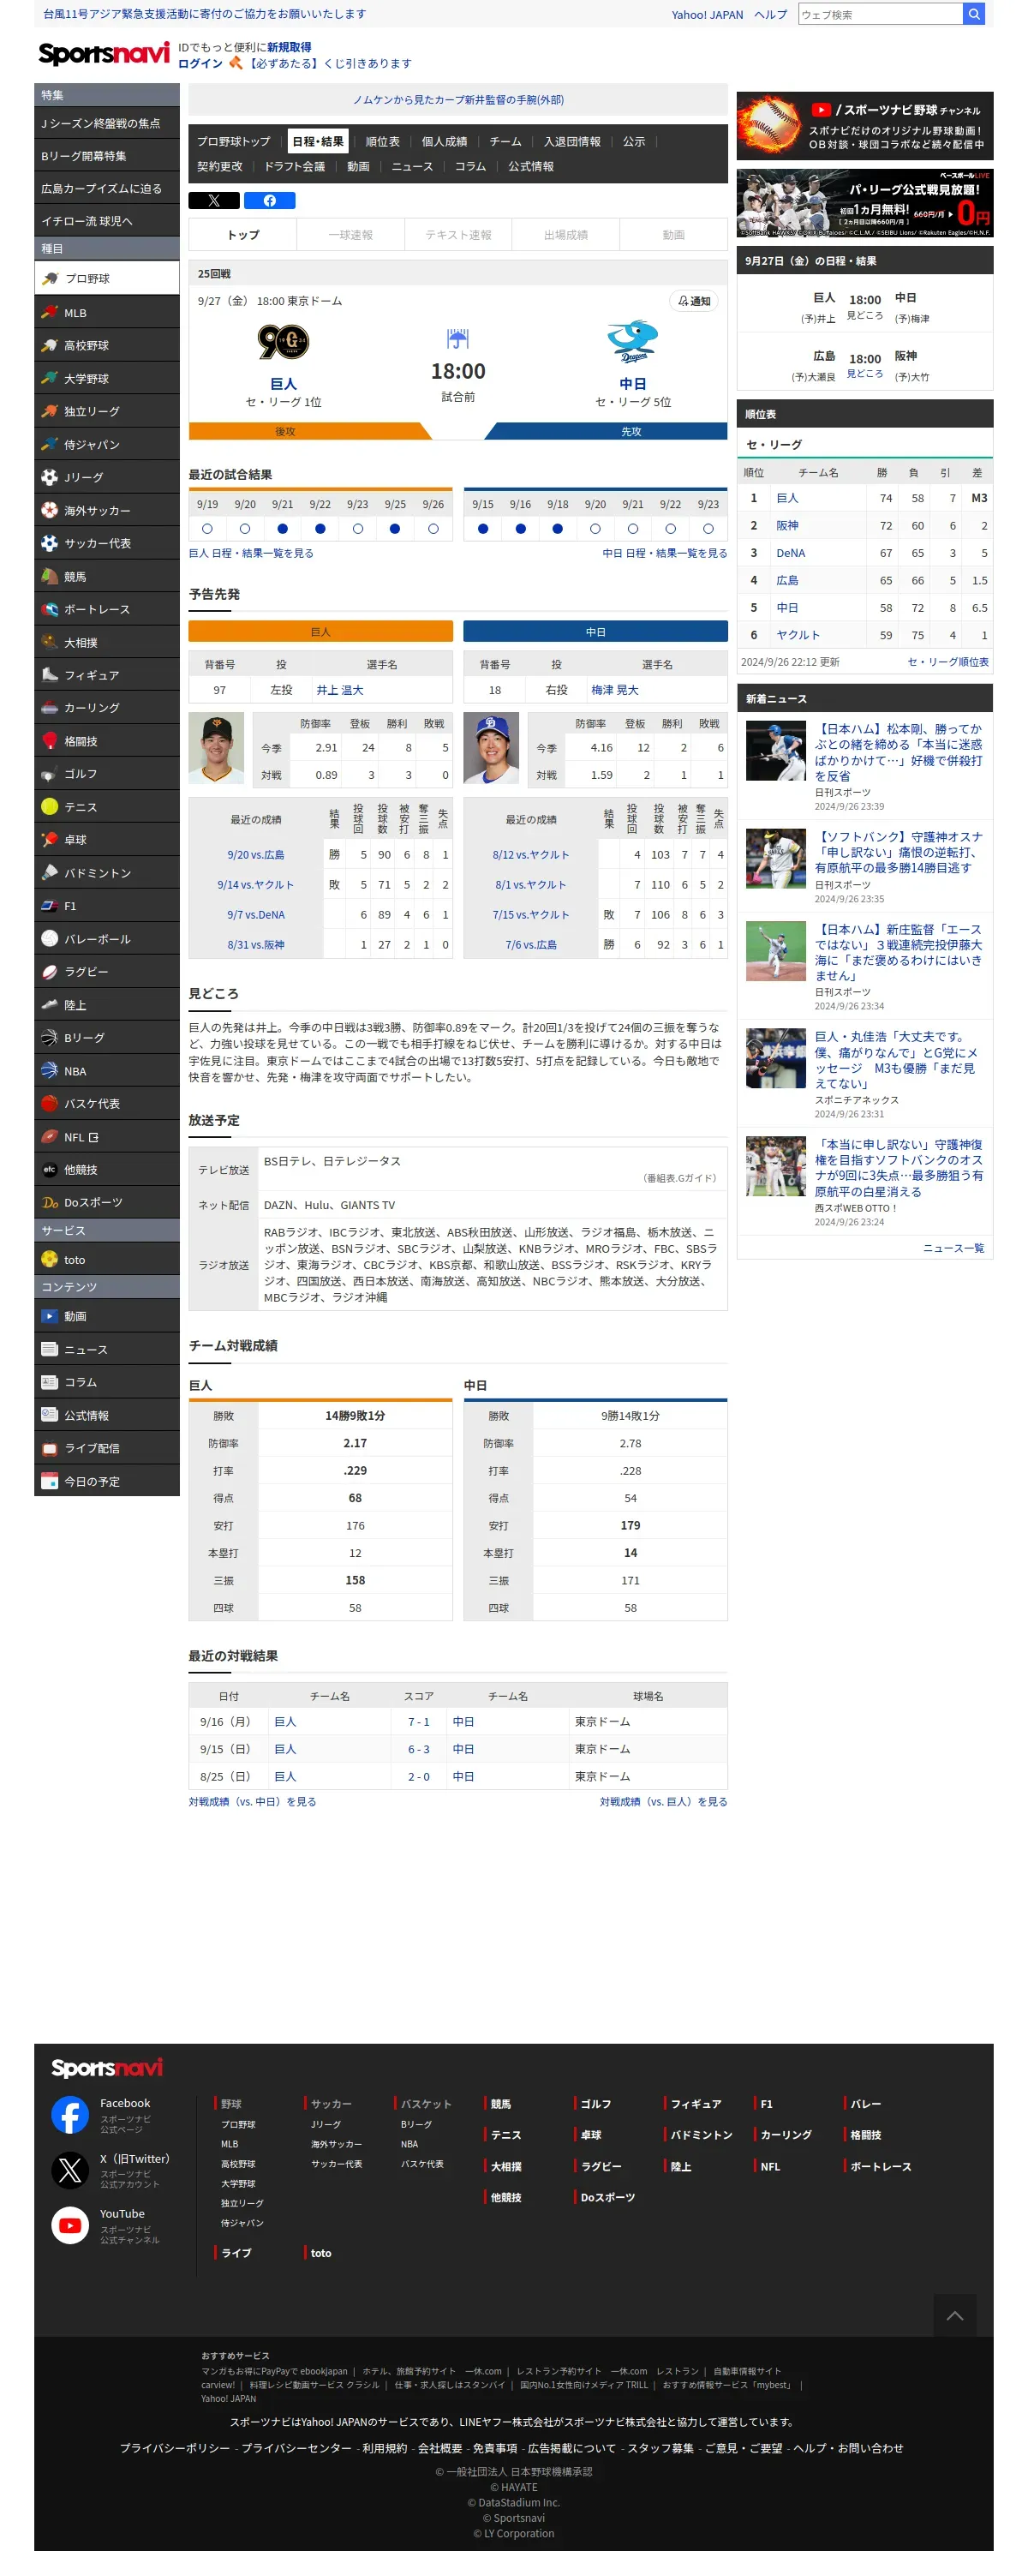Open the 松本剛 日本ハム news headline
The height and width of the screenshot is (2551, 1028).
pyautogui.click(x=899, y=752)
